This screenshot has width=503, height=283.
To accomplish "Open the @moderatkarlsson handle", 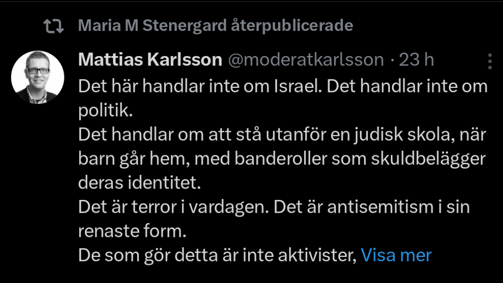I will (x=305, y=60).
